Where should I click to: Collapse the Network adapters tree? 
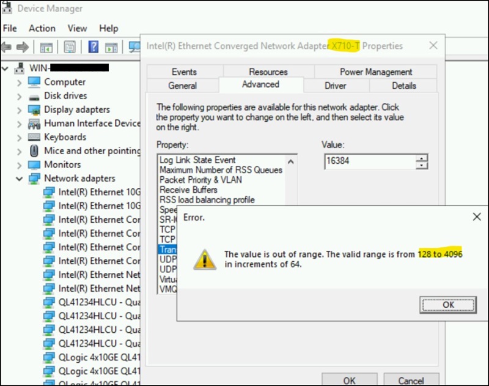[18, 178]
